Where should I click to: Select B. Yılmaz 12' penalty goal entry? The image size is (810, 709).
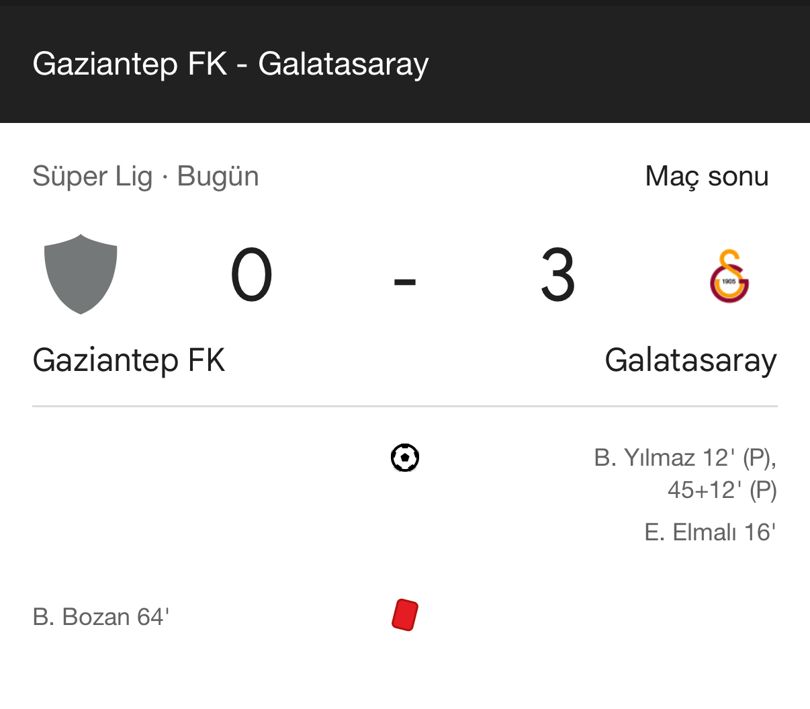click(684, 458)
